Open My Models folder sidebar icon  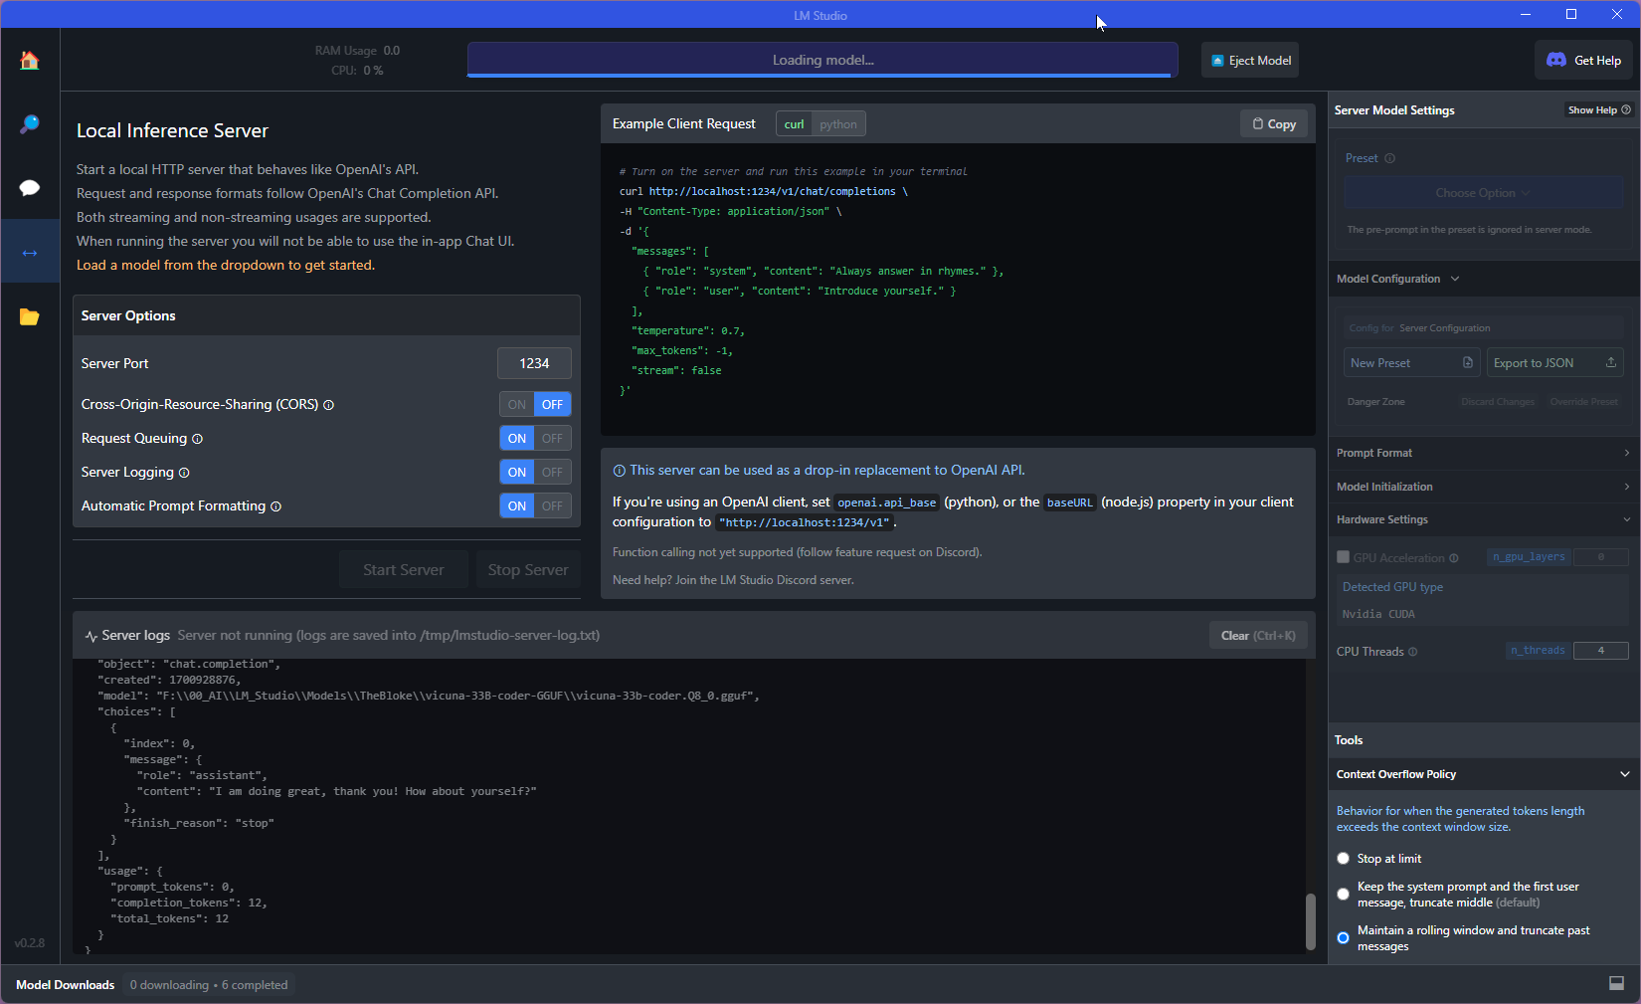[30, 317]
